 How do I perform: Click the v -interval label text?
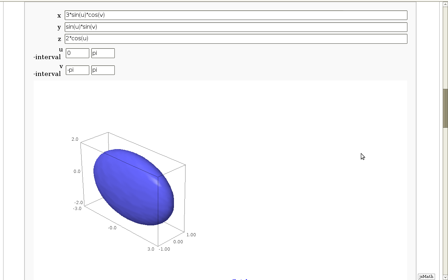tap(48, 70)
